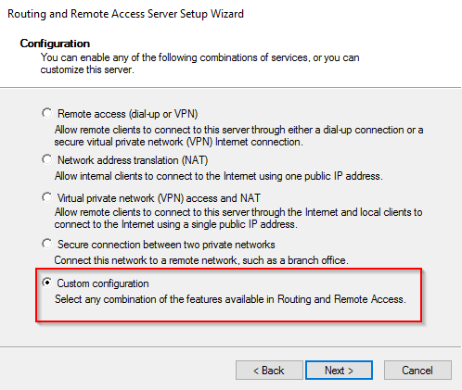
Task: Select the Remote access radio button circle
Action: tap(47, 113)
